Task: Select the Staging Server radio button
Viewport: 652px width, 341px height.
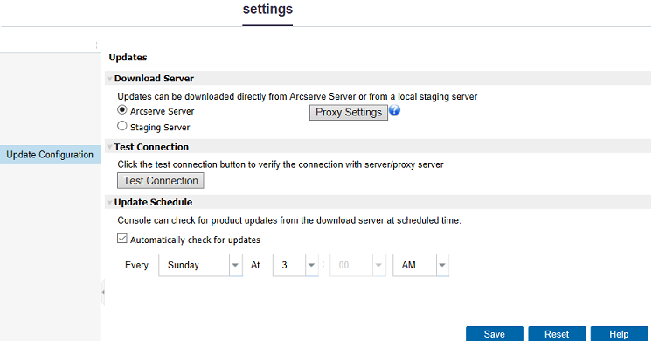Action: click(x=121, y=126)
